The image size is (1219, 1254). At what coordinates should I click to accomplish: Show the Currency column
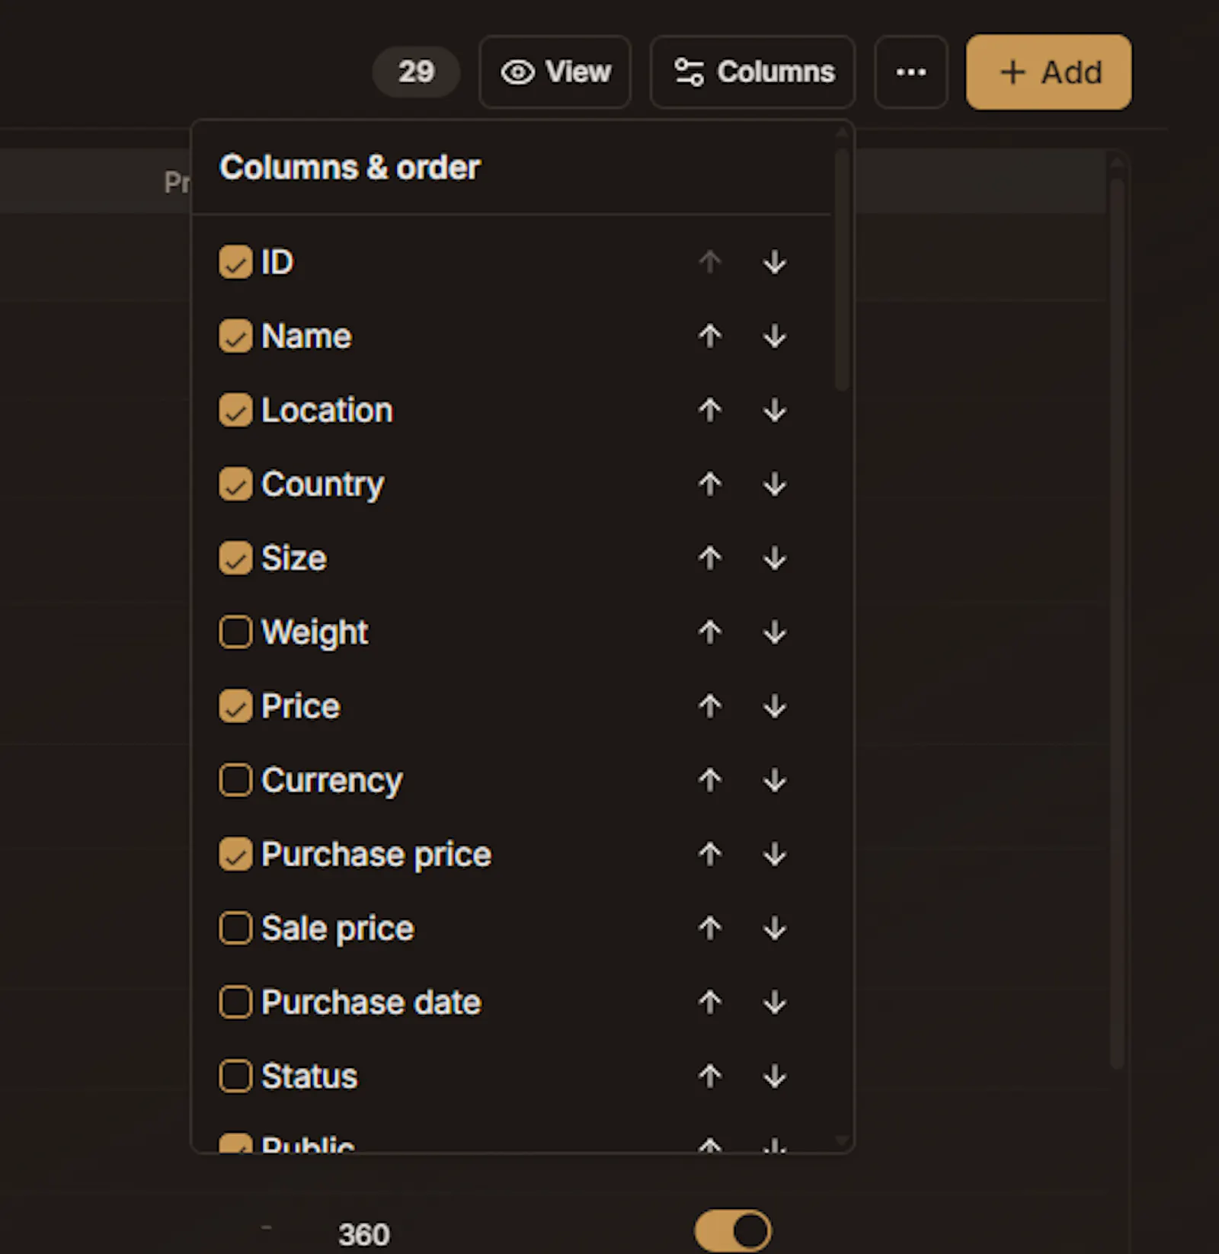pos(235,779)
